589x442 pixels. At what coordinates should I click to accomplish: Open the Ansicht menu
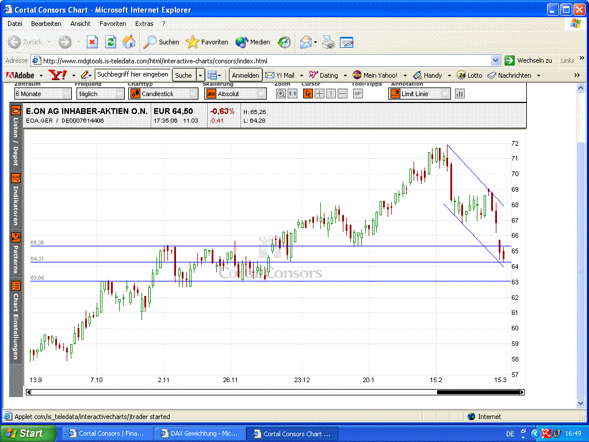coord(81,23)
